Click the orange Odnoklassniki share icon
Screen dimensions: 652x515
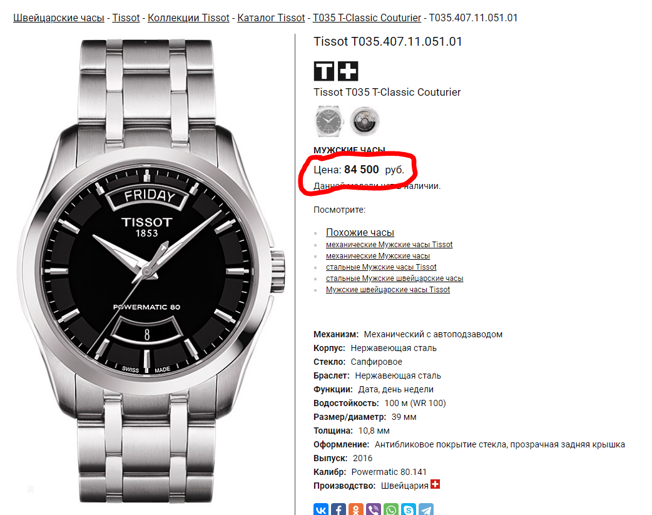tap(356, 509)
